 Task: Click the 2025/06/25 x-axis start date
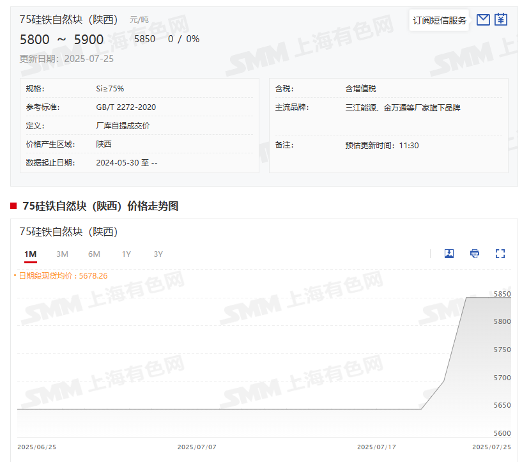tap(37, 447)
